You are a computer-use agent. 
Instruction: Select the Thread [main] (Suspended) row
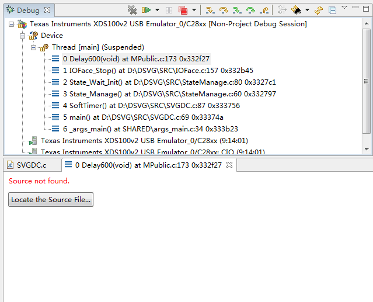coord(98,47)
